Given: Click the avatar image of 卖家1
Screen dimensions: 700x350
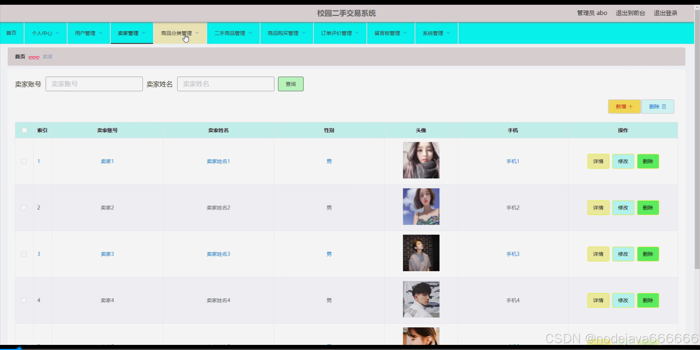Looking at the screenshot, I should 421,160.
